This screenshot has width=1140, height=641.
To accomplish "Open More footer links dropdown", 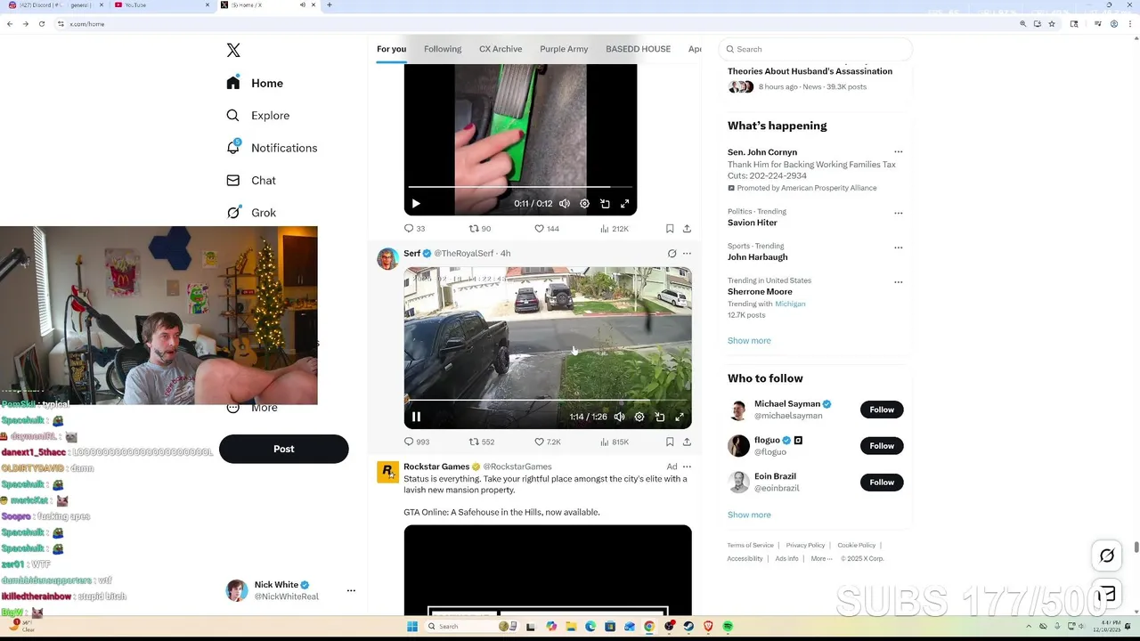I will pyautogui.click(x=821, y=559).
